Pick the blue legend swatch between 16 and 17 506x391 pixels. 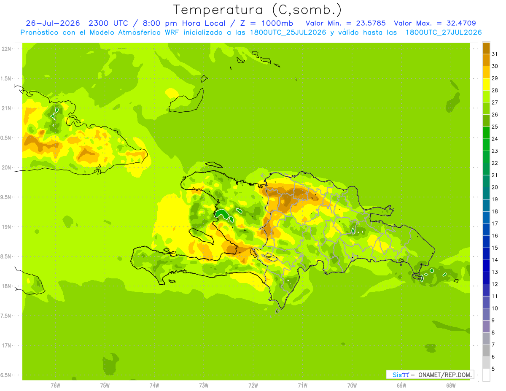[486, 229]
